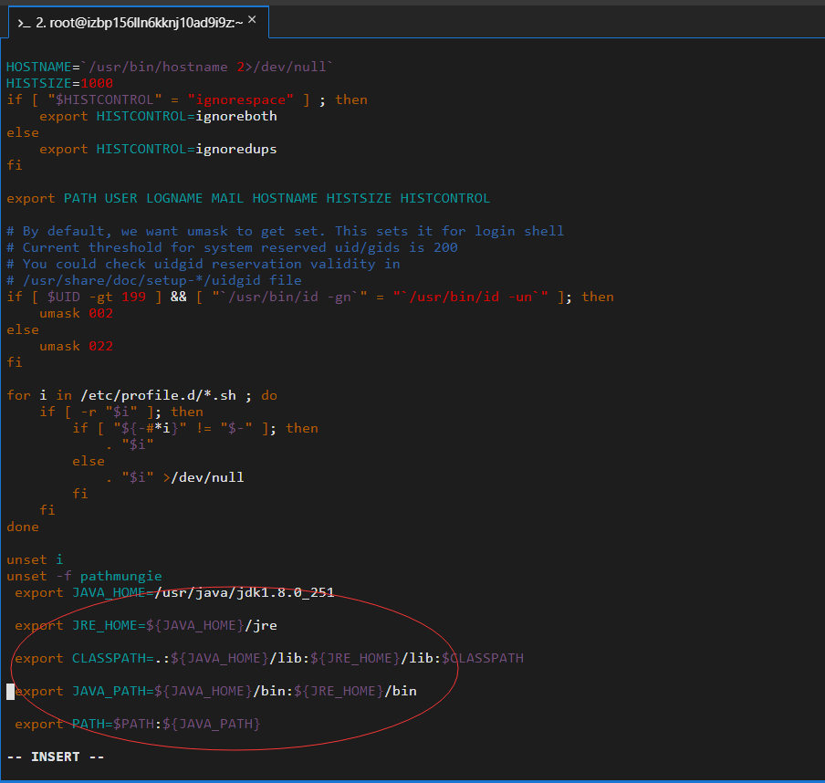Click the 'export HISTCONTROL=ignoreboth' line
The height and width of the screenshot is (783, 825).
click(158, 116)
